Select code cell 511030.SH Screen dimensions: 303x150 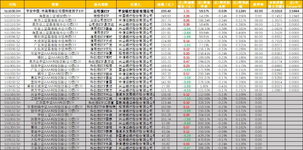(12, 11)
